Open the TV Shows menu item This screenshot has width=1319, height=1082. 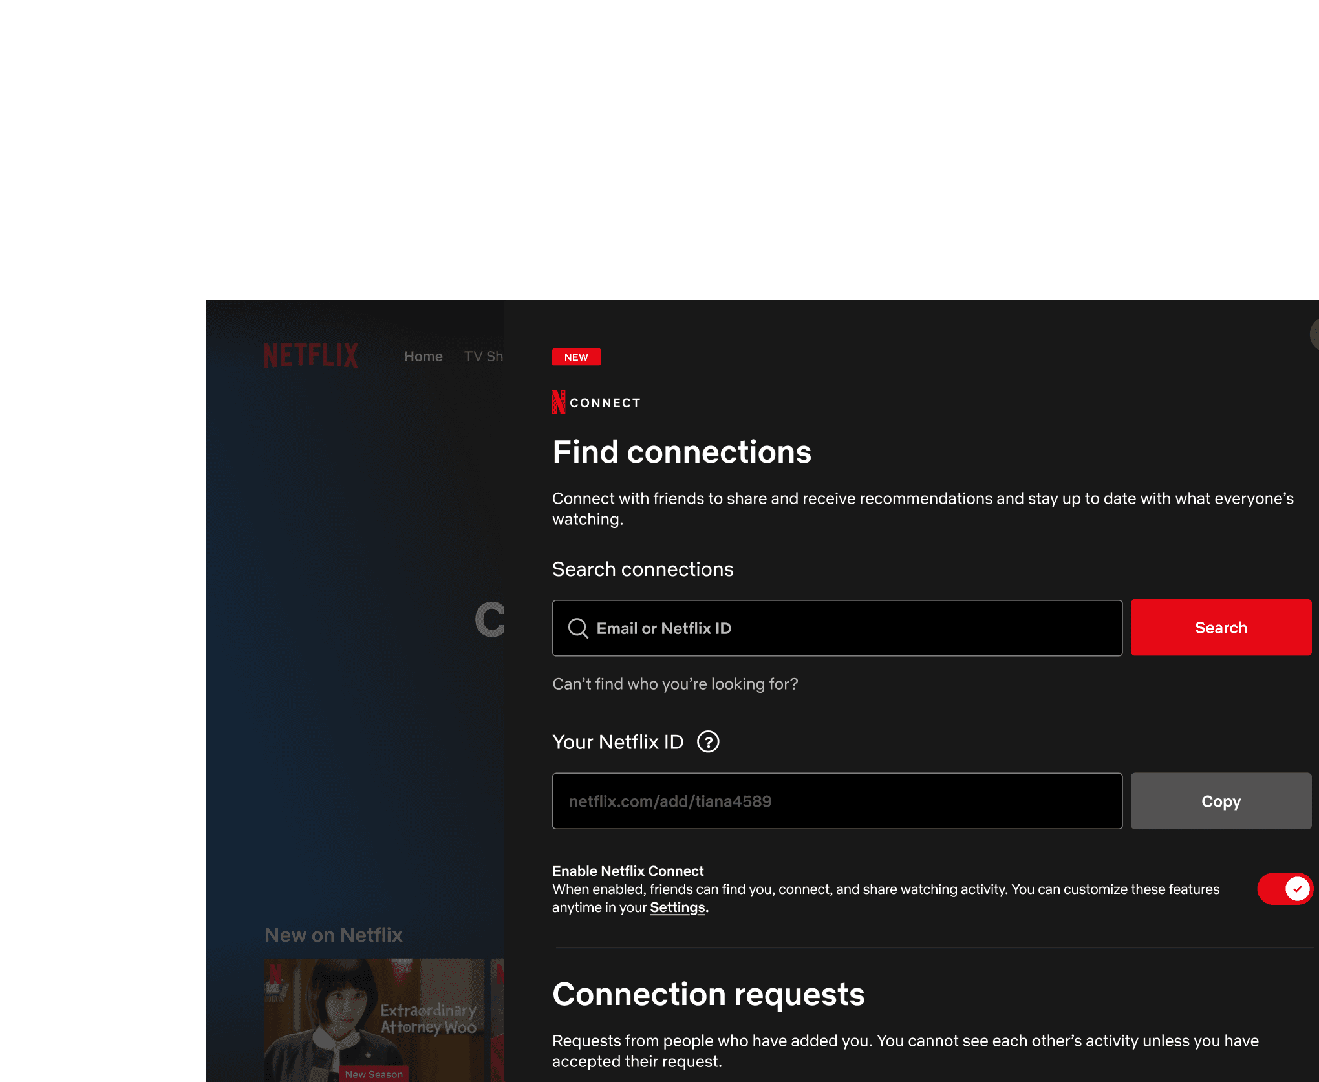[x=483, y=356]
